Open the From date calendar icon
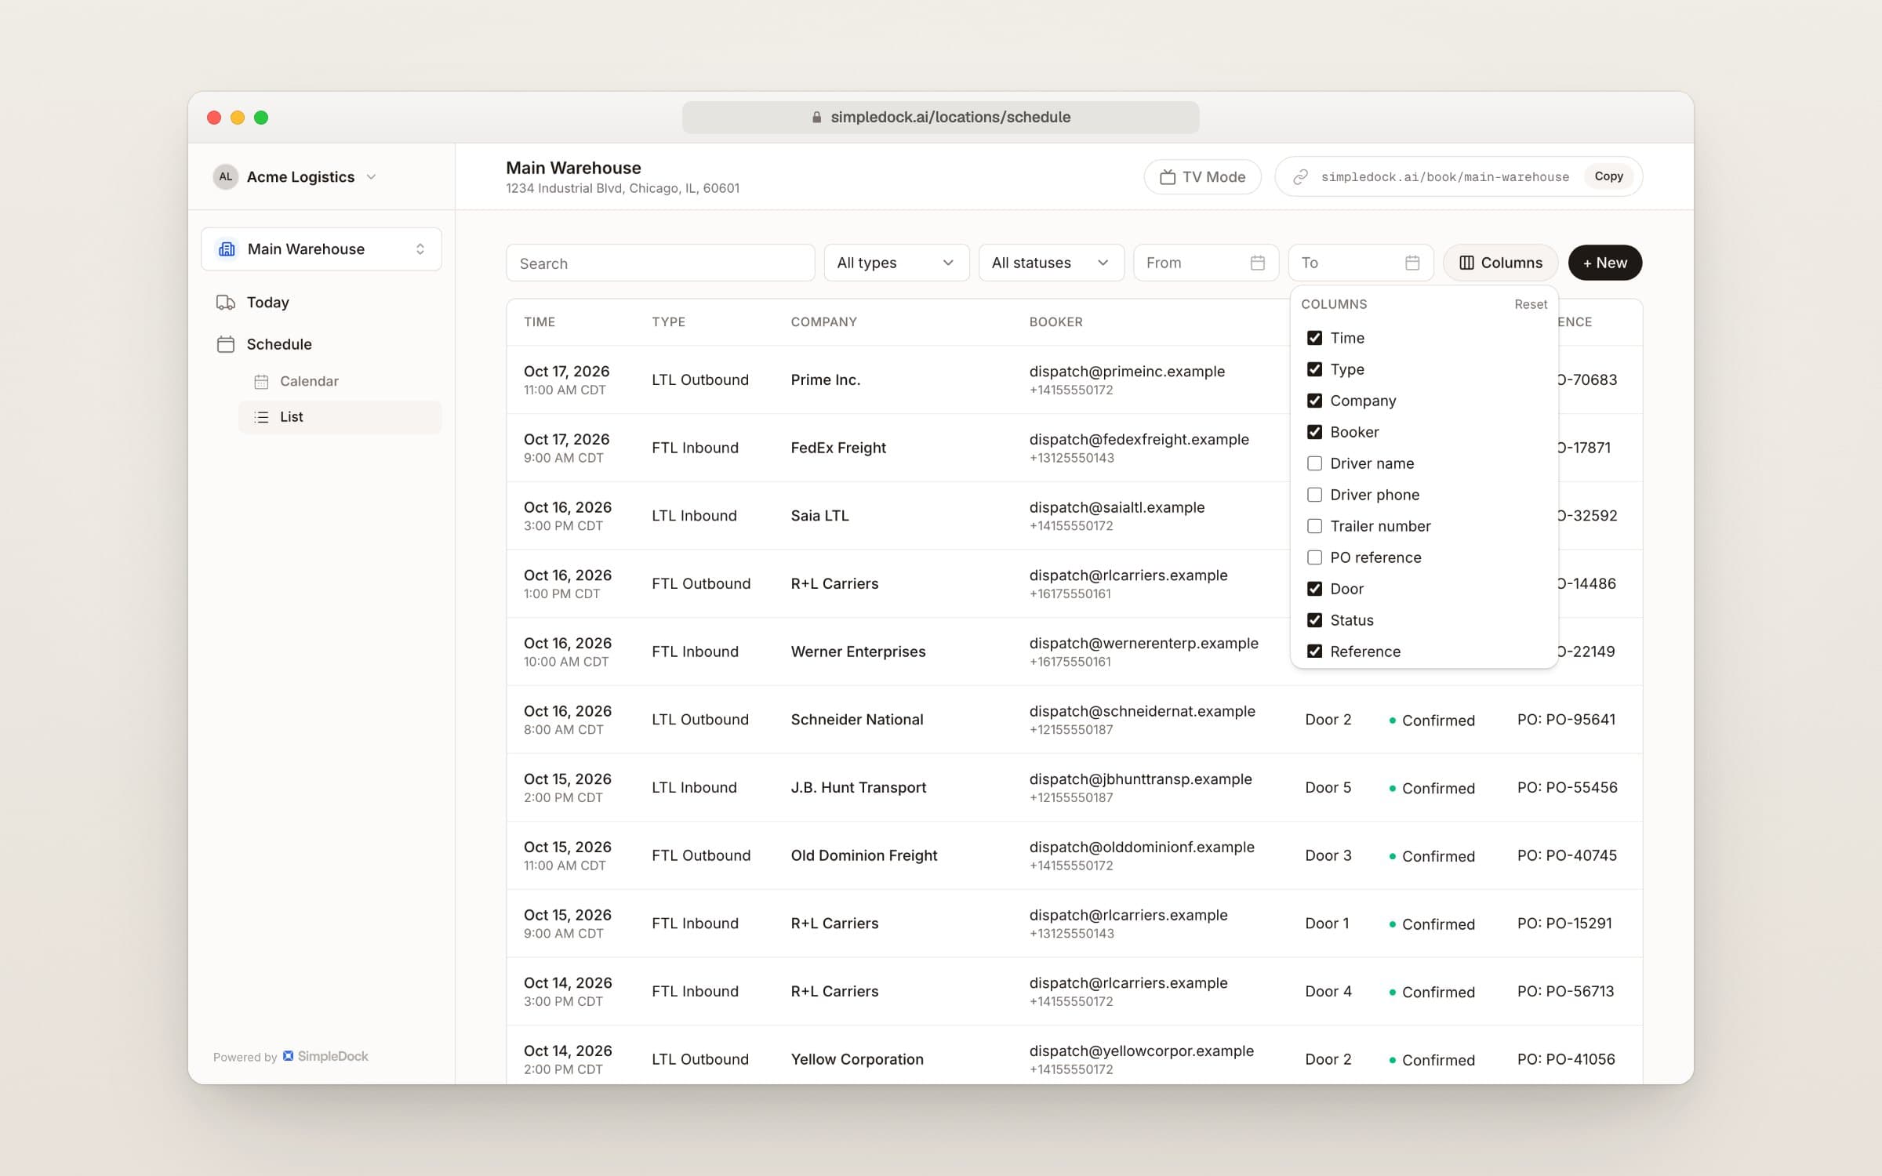This screenshot has height=1176, width=1882. (1258, 263)
